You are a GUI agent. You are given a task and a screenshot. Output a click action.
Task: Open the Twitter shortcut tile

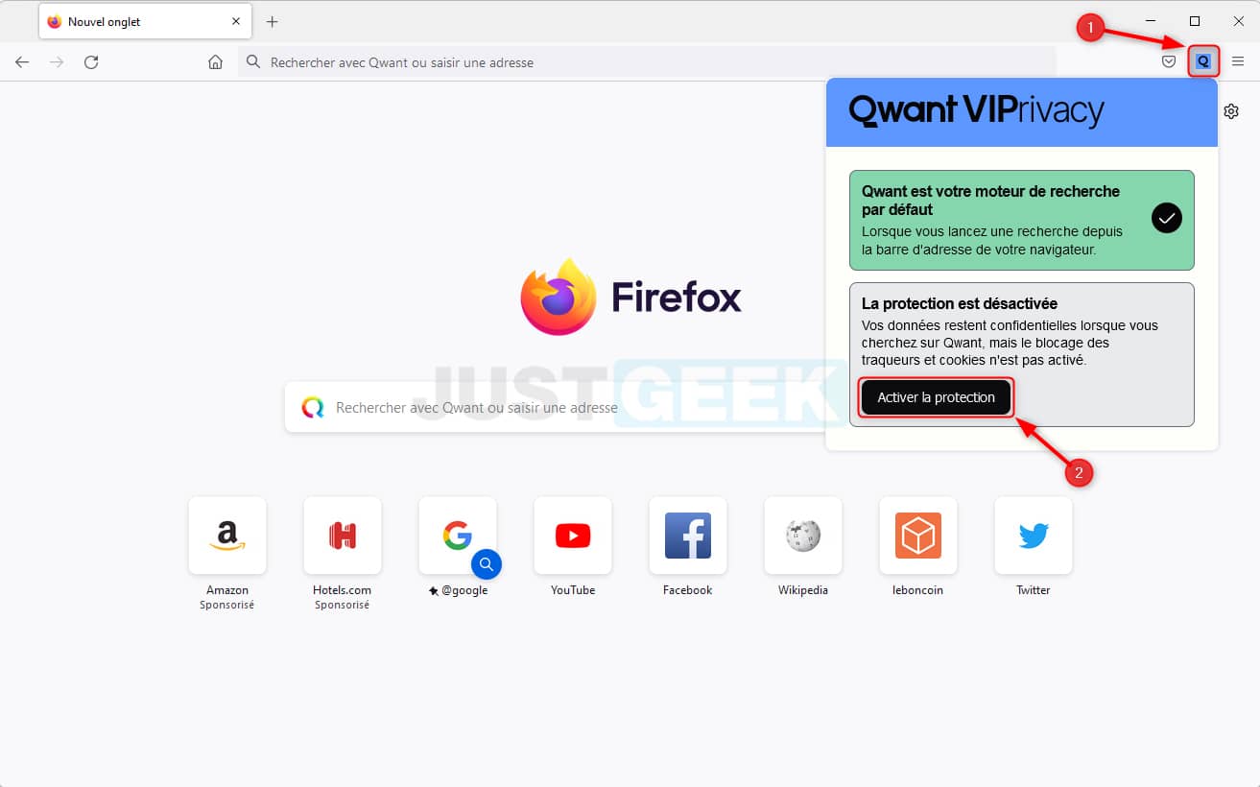pyautogui.click(x=1034, y=547)
